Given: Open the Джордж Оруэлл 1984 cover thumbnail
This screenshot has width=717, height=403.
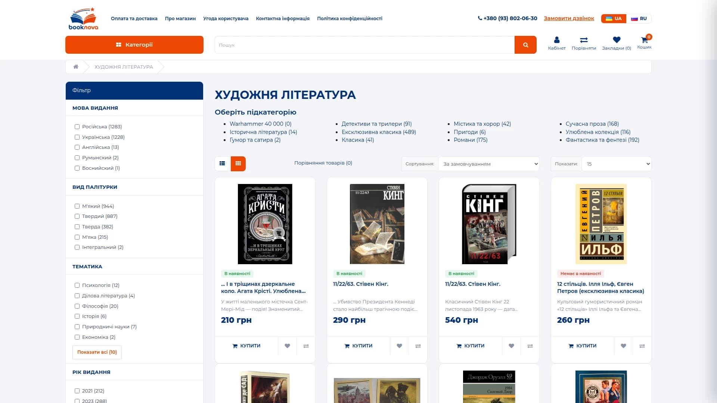Looking at the screenshot, I should coord(489,387).
